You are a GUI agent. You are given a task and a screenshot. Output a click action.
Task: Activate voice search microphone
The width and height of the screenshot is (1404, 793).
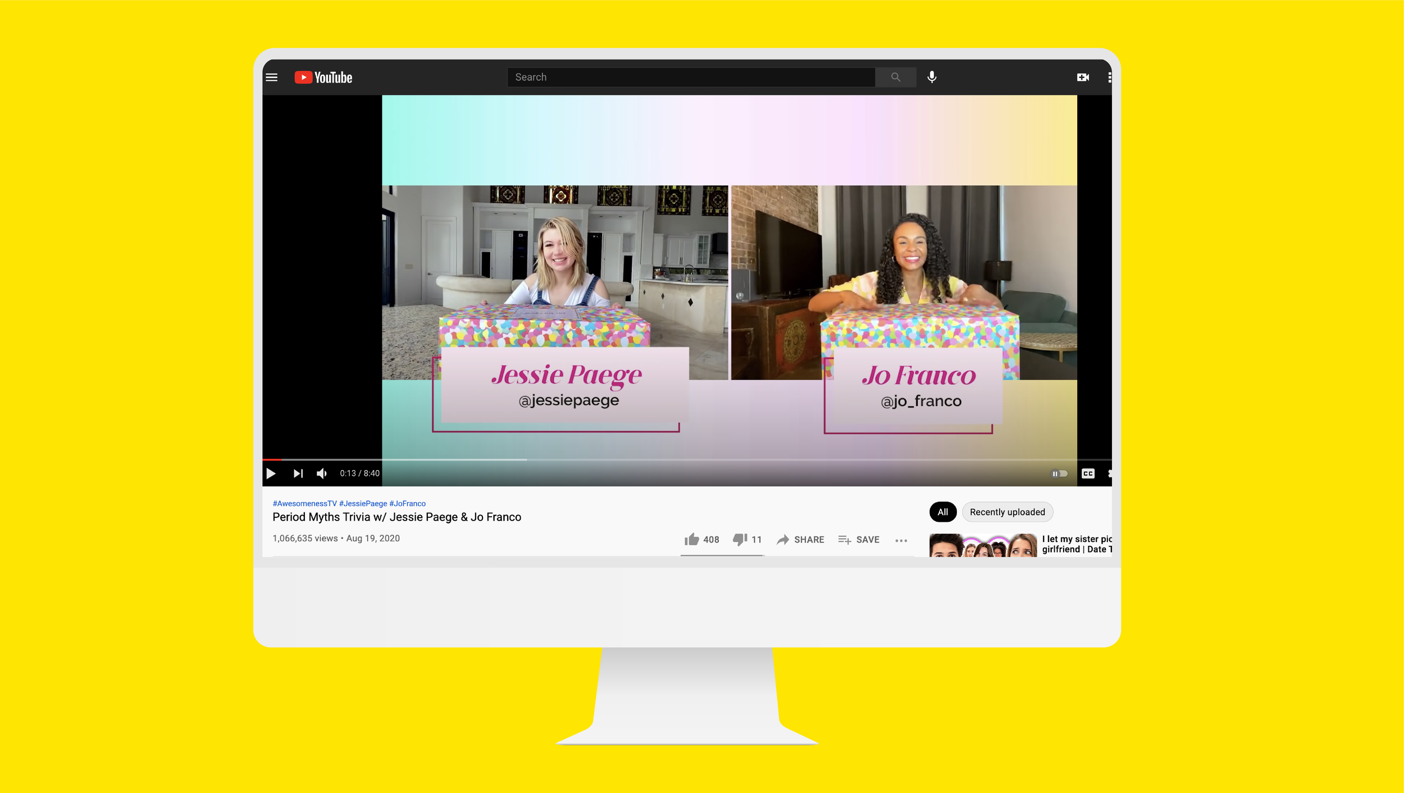pos(932,77)
